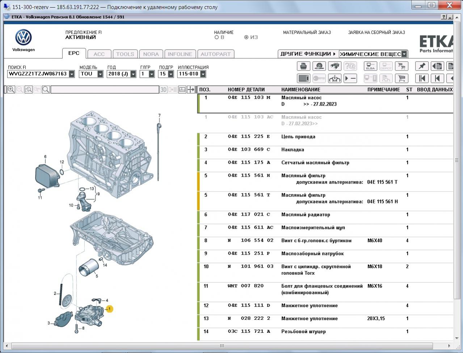Screen dimensions: 463x353
Task: Click the wheel and tire icon
Action: point(319,66)
